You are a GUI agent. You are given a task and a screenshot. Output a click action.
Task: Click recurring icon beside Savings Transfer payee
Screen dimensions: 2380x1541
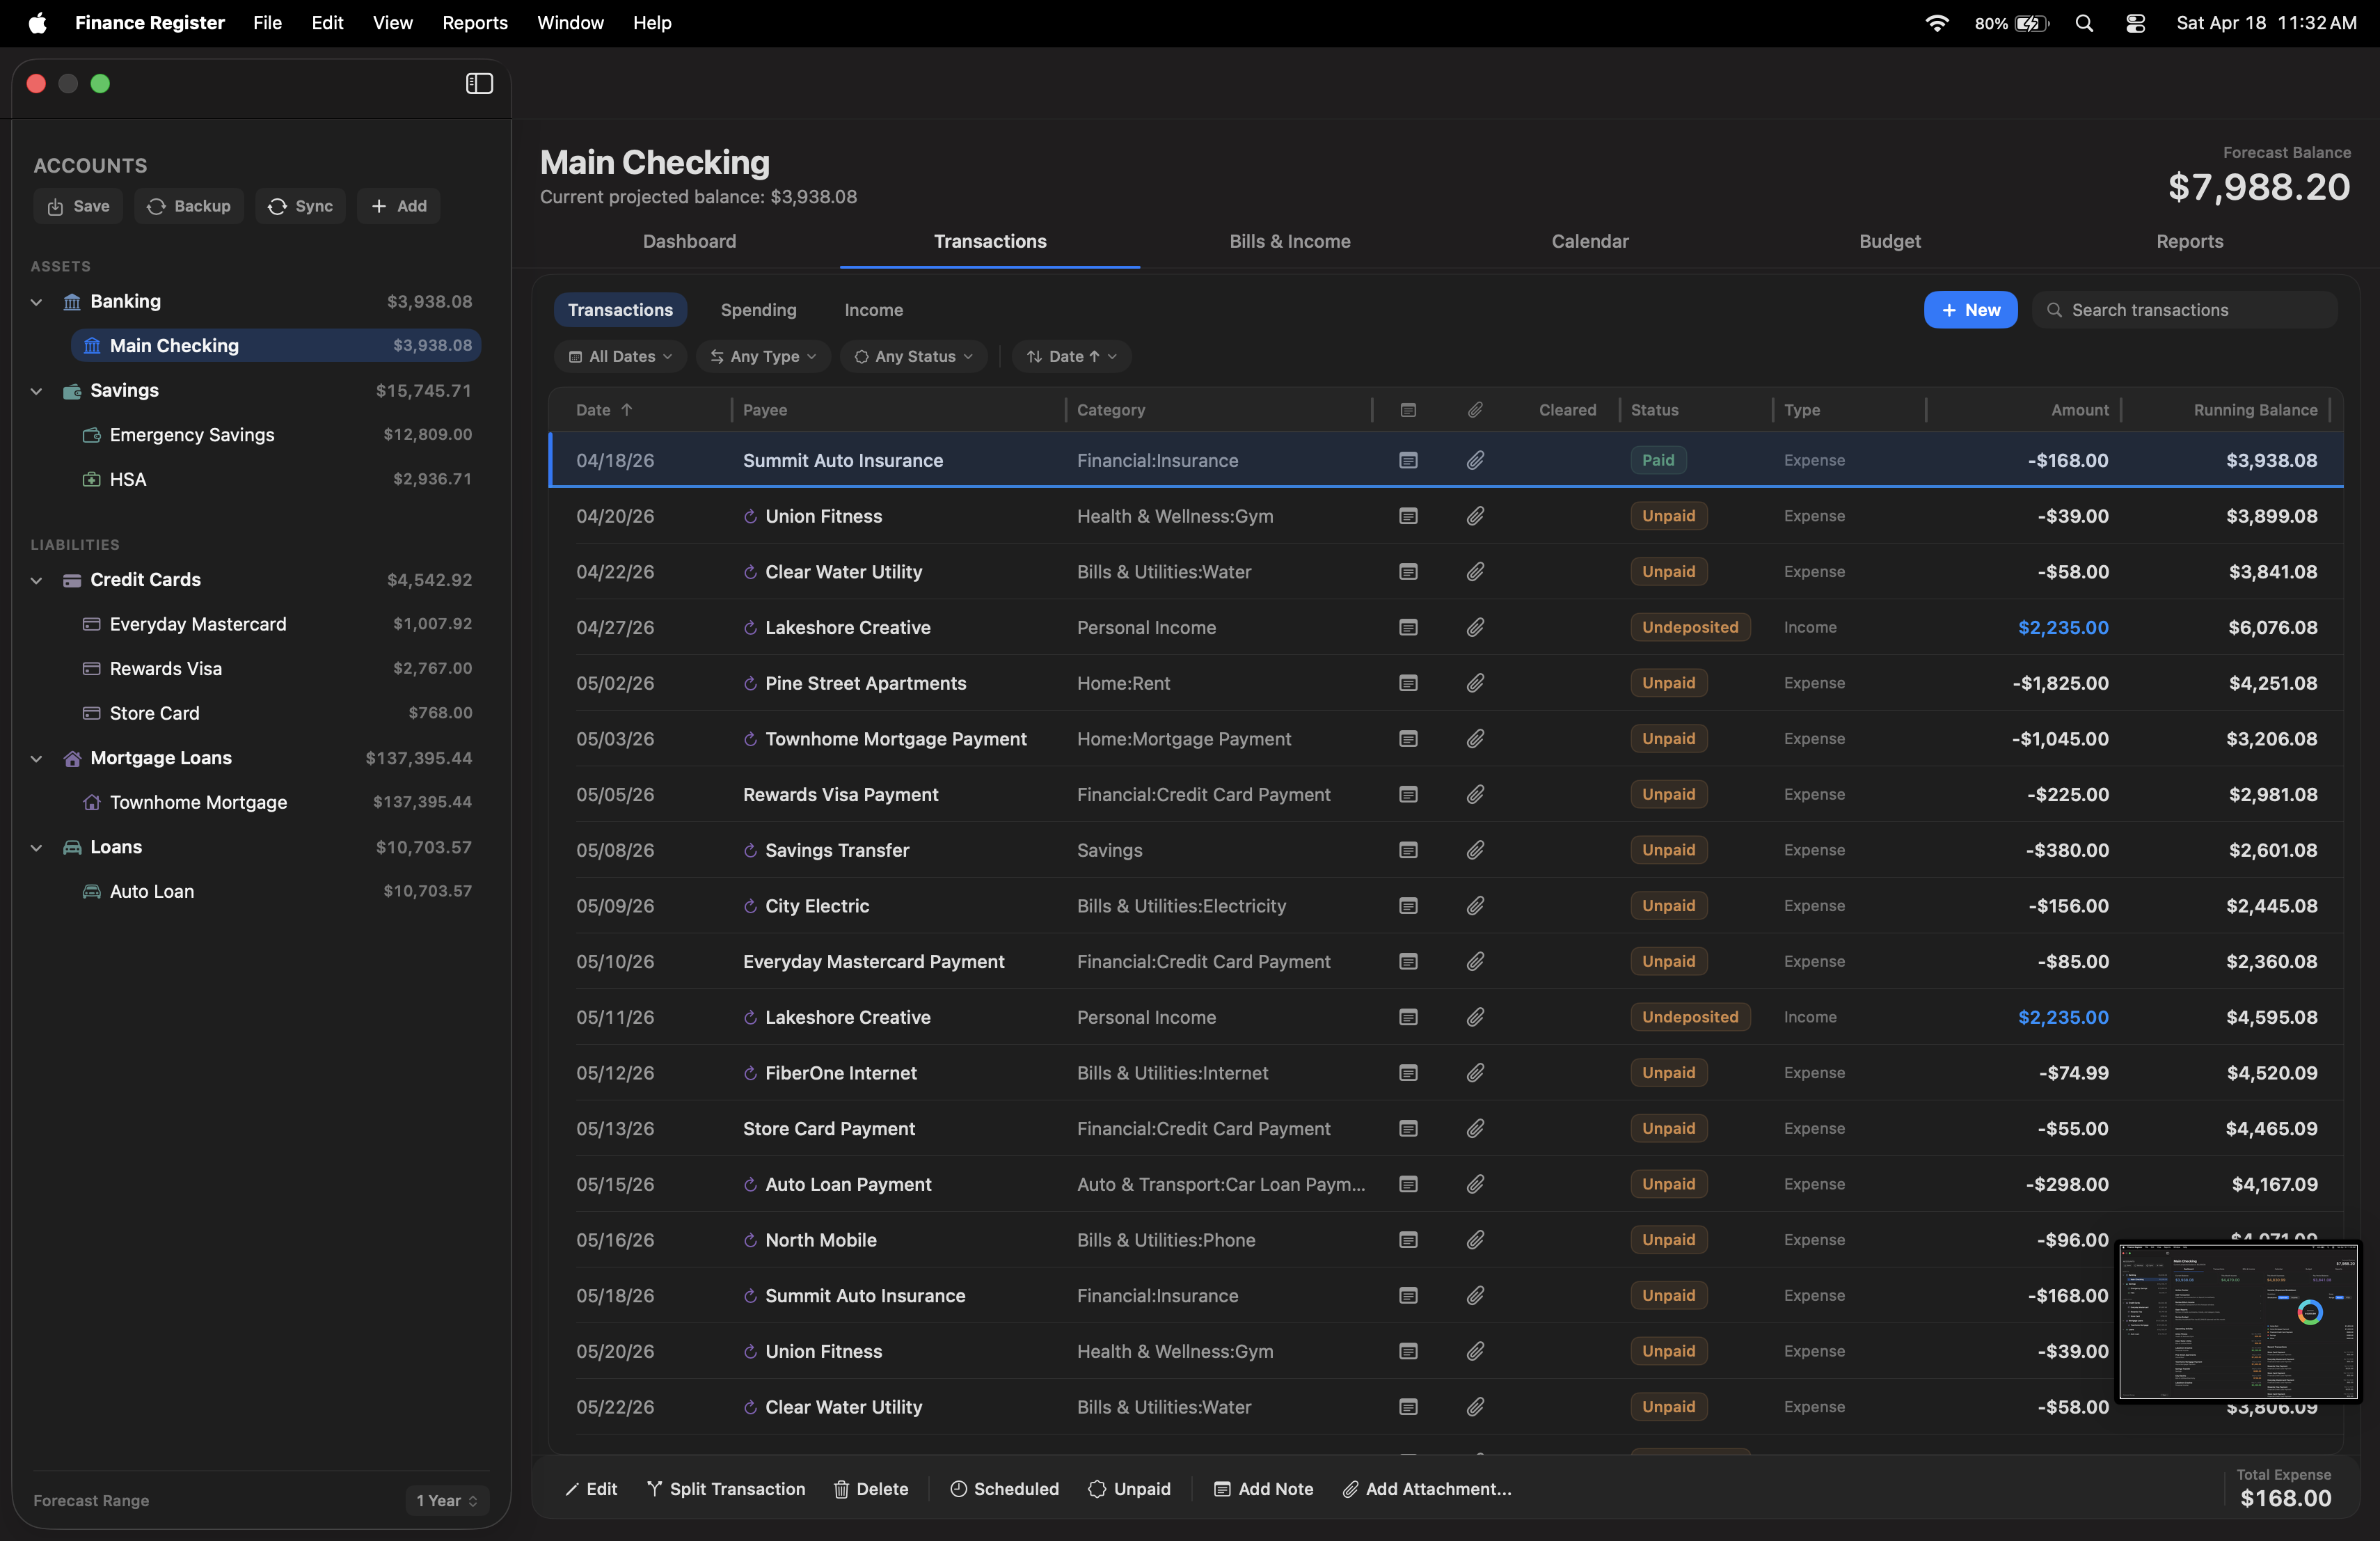click(750, 851)
